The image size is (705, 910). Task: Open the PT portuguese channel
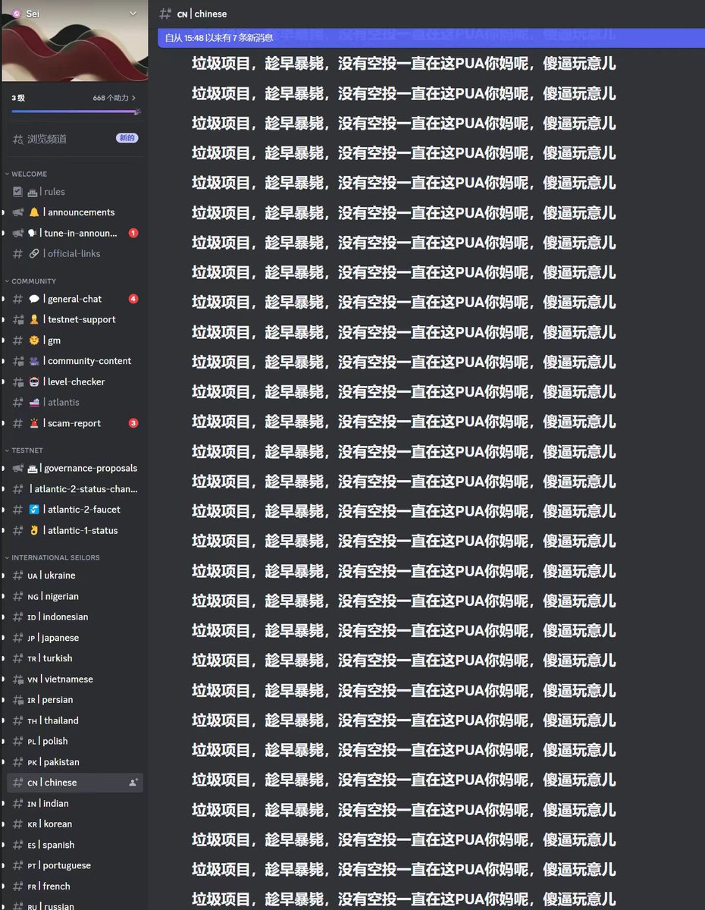click(74, 864)
